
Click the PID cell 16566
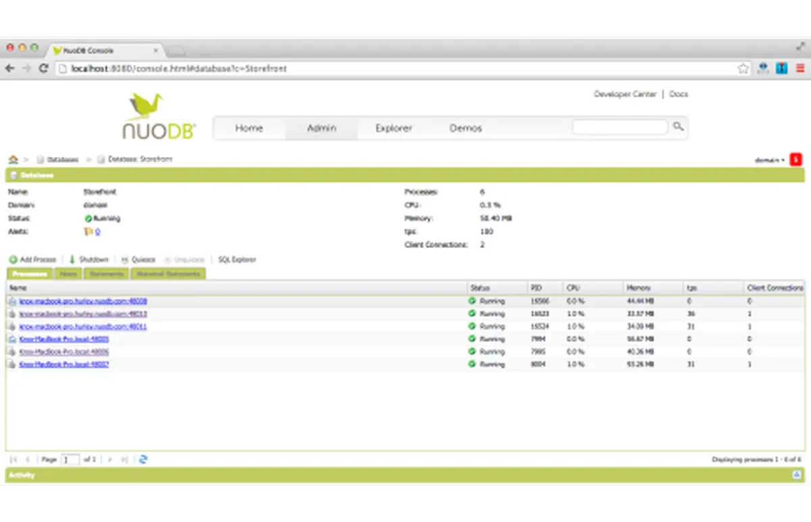(539, 302)
